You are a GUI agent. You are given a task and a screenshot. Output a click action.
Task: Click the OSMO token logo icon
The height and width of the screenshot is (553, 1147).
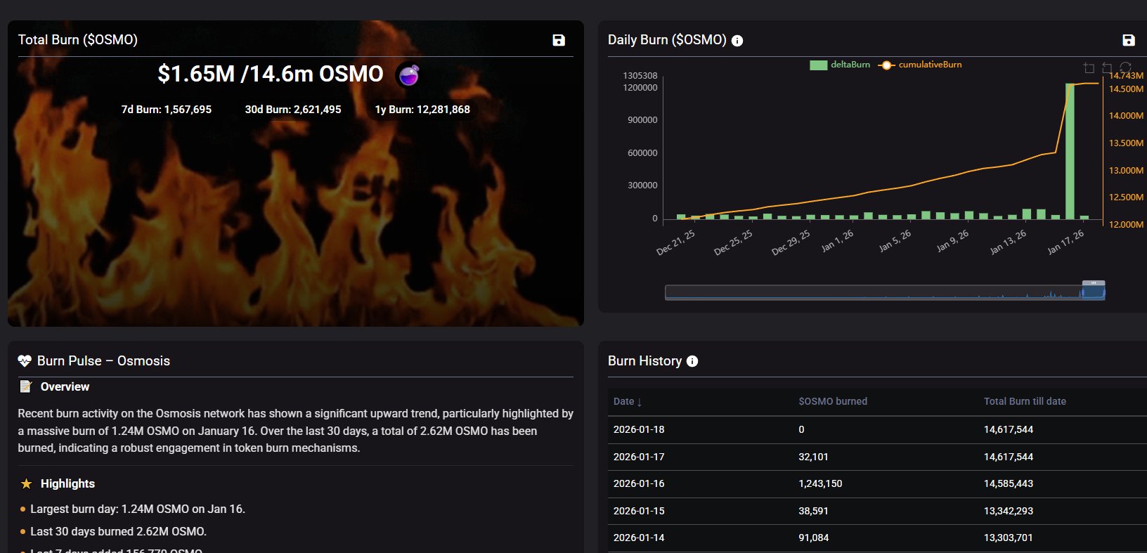[x=408, y=74]
